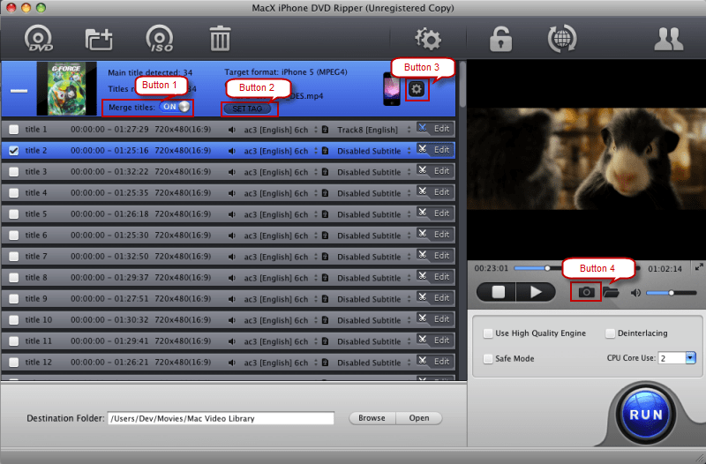
Task: Click the iPhone device profile icon
Action: (391, 89)
